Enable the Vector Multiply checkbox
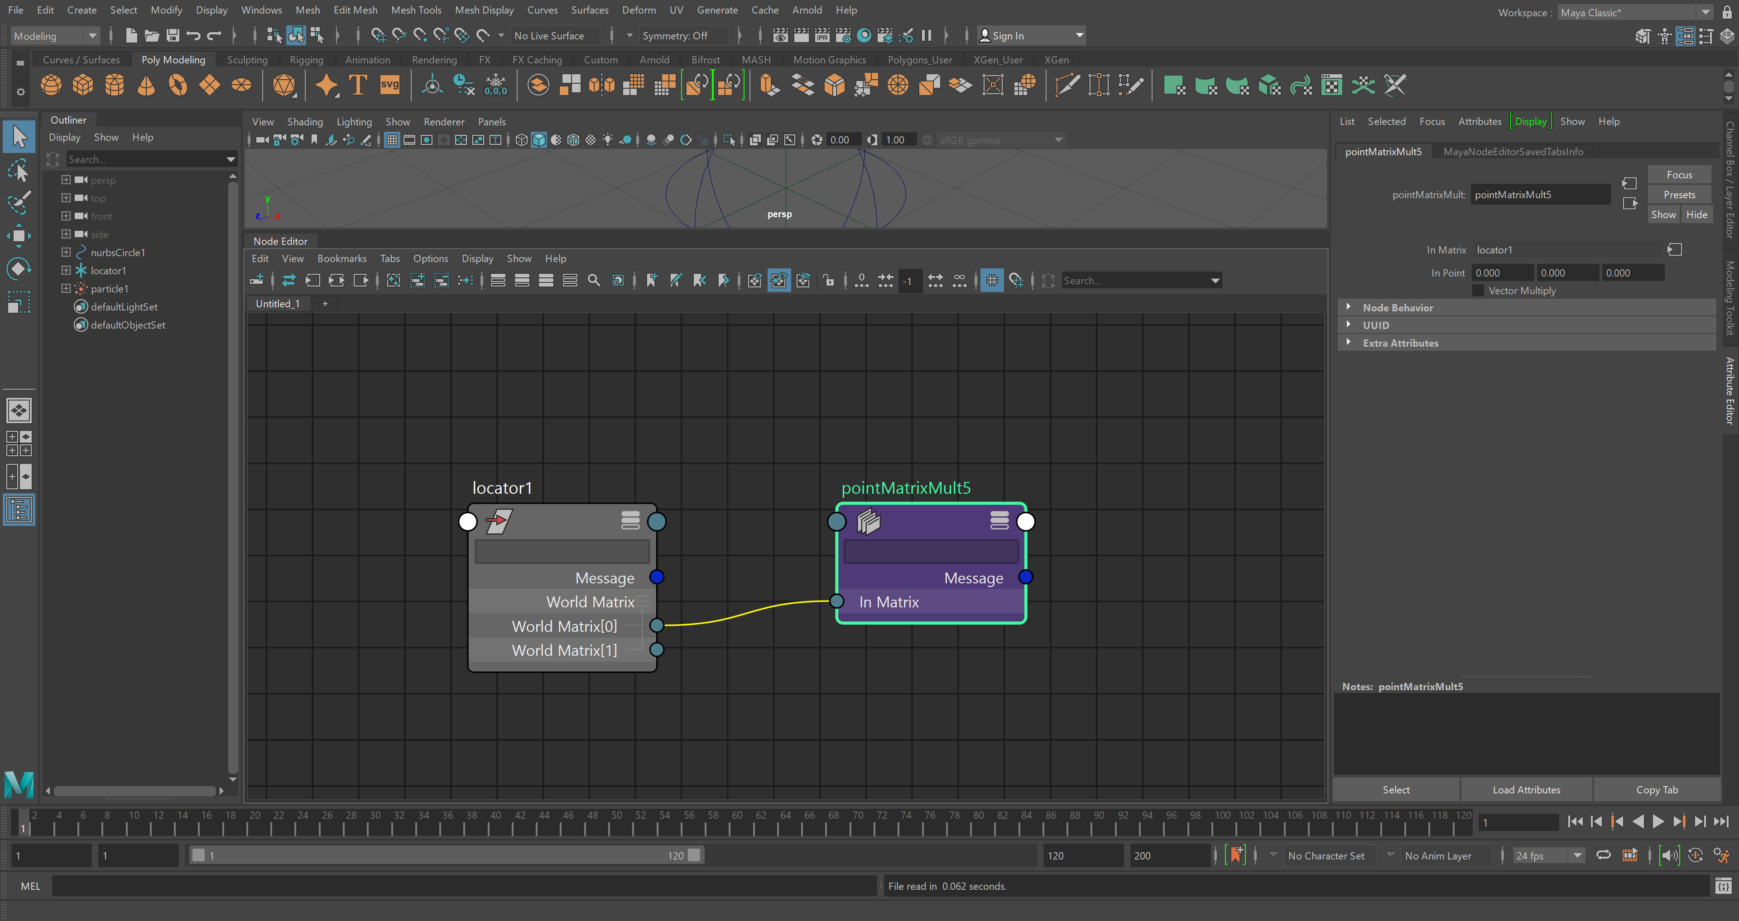 (1478, 291)
